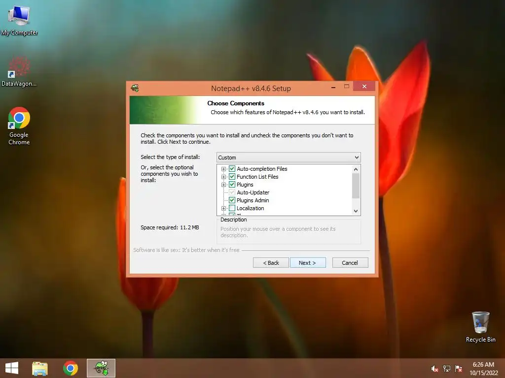Expand the Plugins tree node
Screen dimensions: 505x378
[x=223, y=185]
